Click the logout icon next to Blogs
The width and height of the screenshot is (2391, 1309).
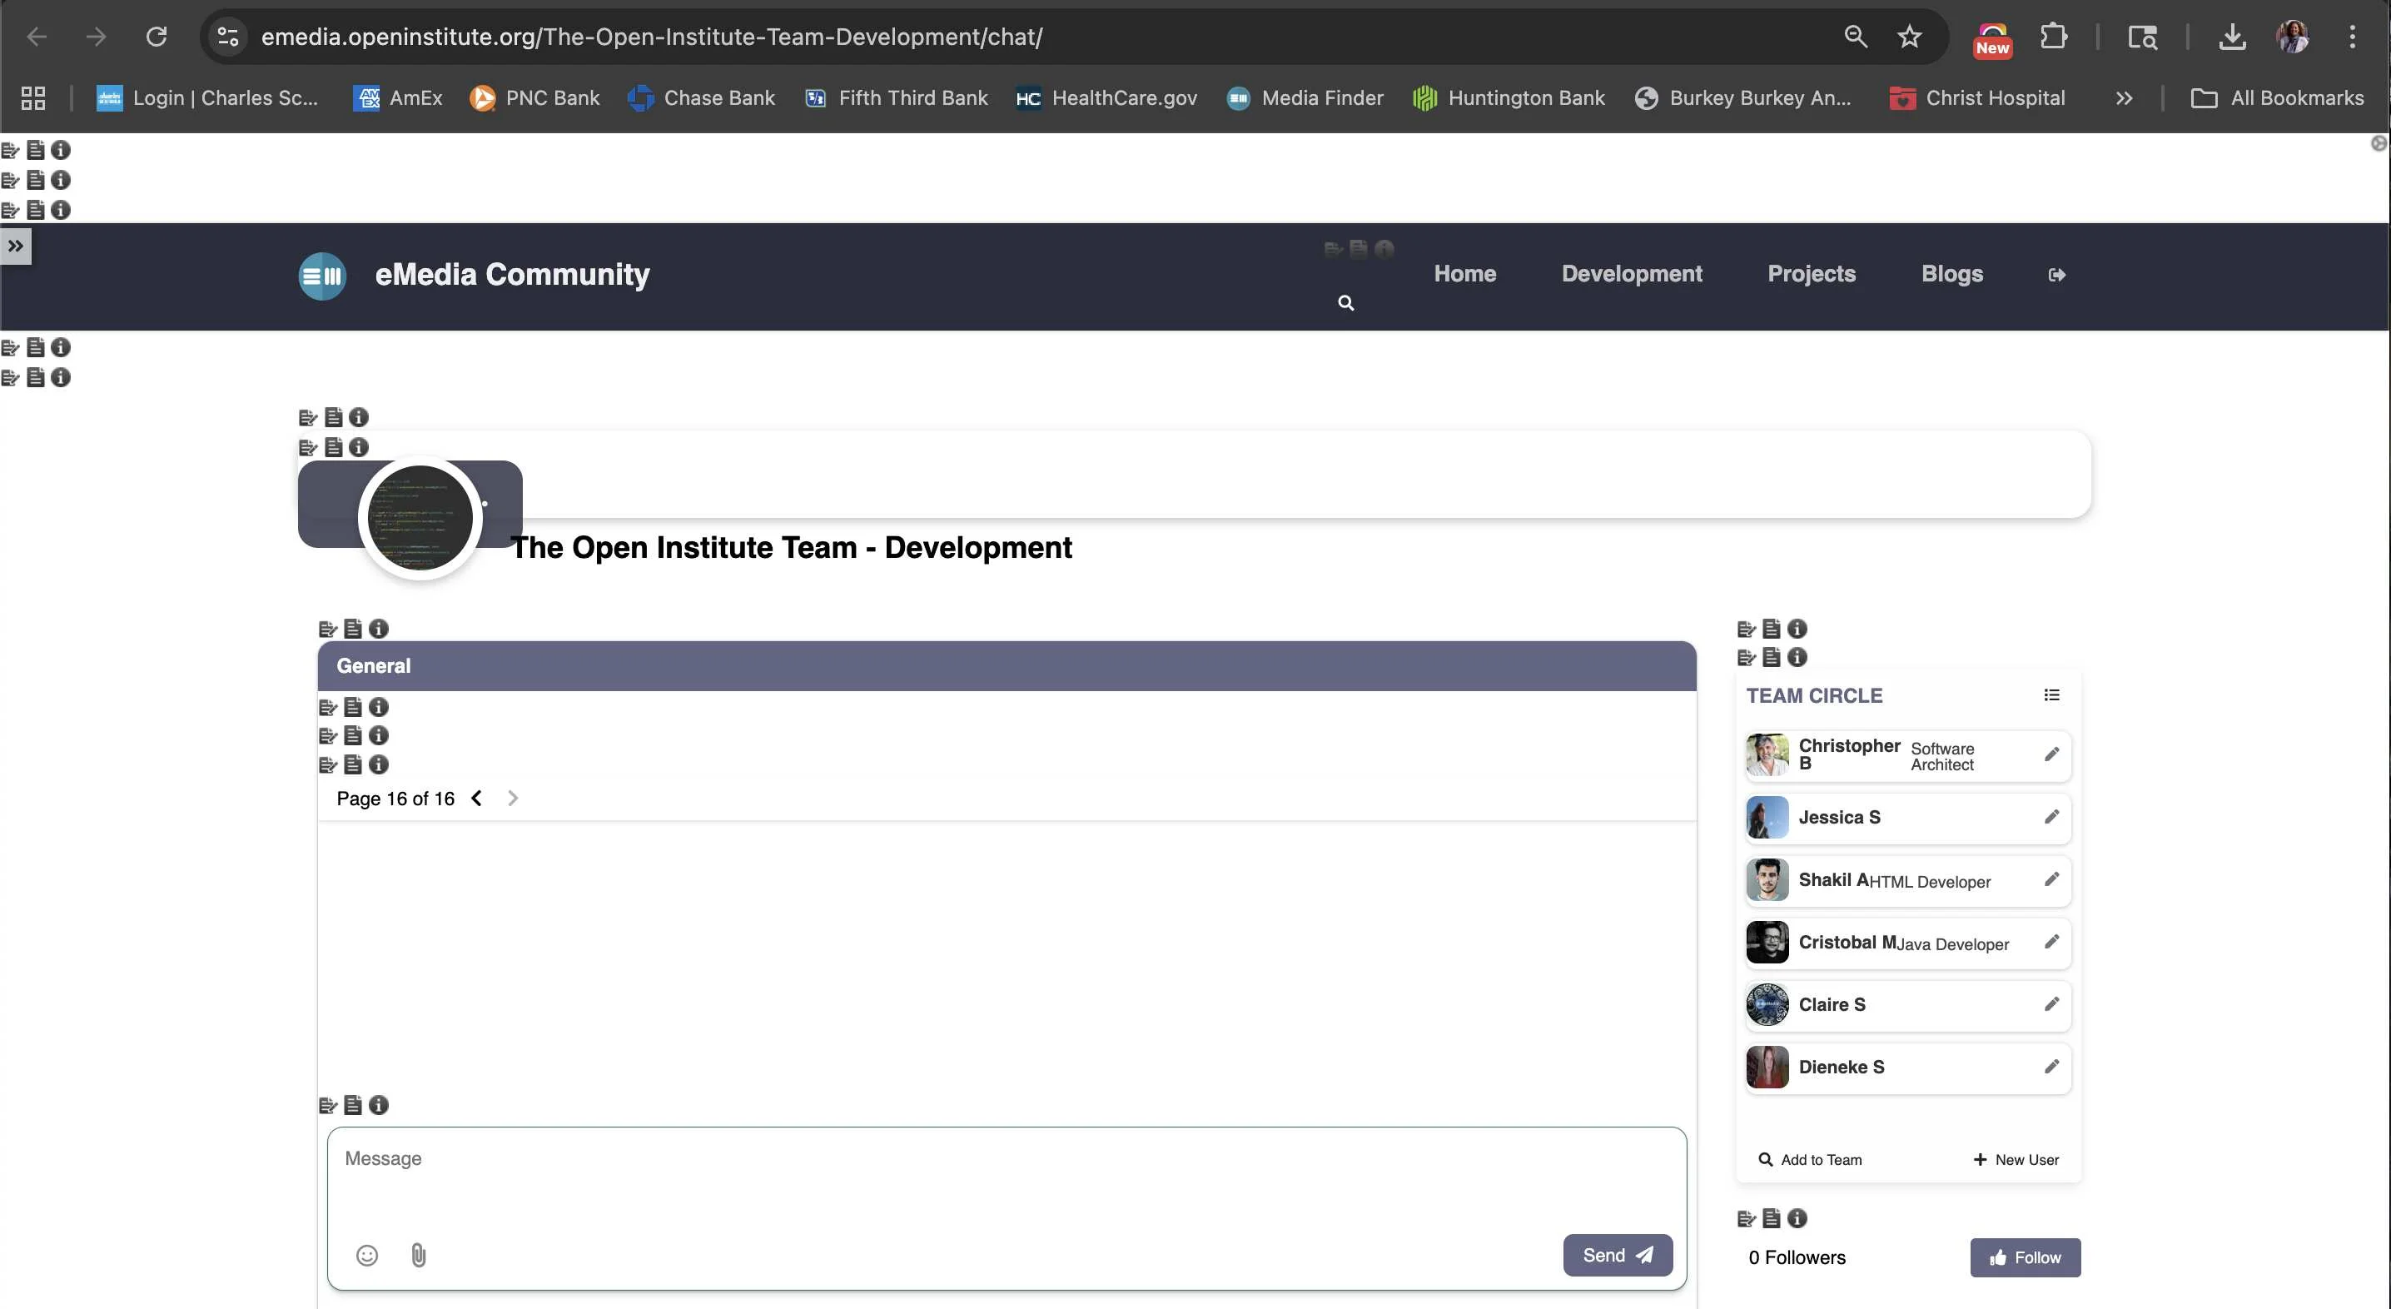[x=2056, y=275]
